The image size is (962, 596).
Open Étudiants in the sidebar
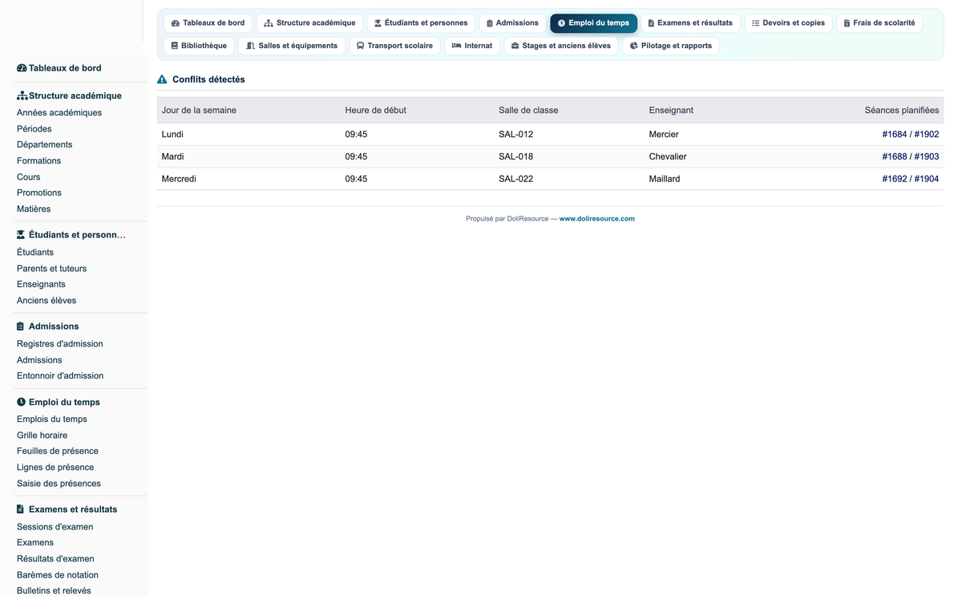35,252
